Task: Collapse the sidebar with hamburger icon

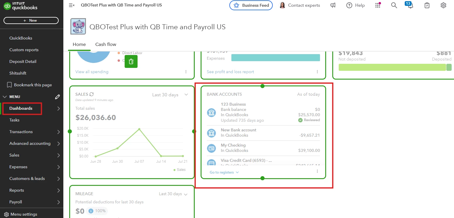Action: point(71,5)
